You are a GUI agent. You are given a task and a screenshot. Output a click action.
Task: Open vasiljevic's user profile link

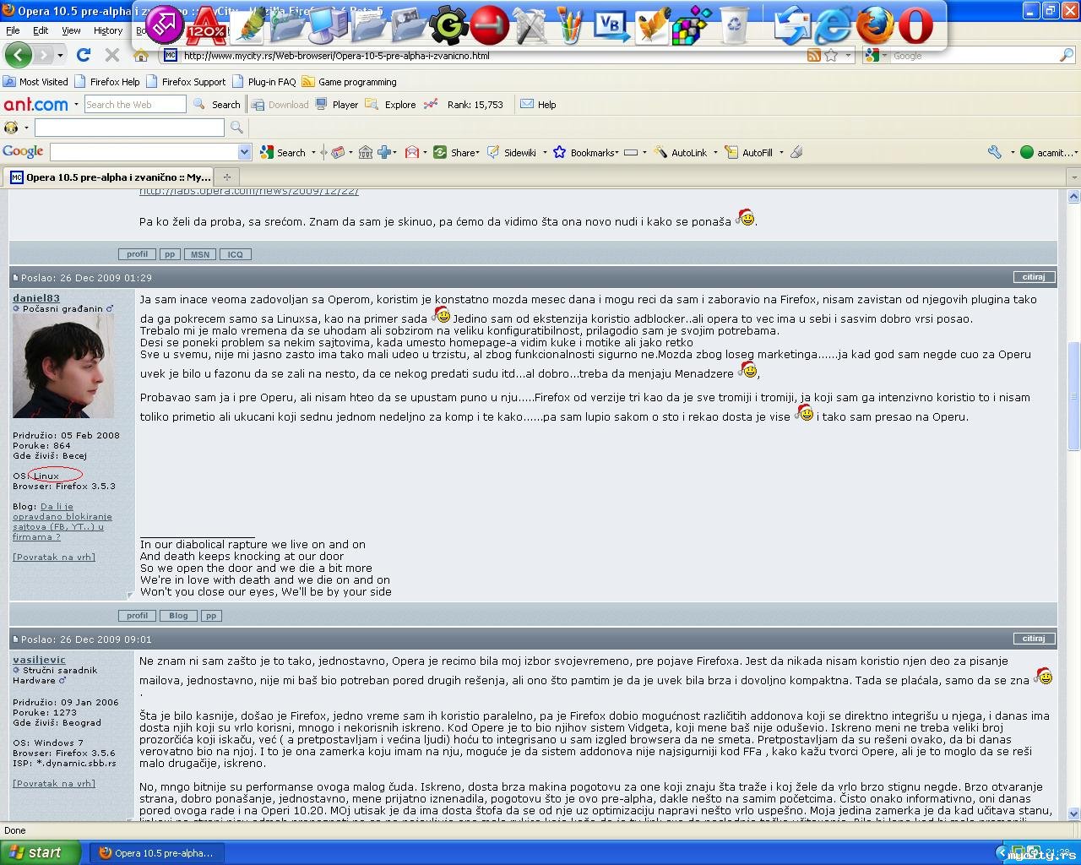(39, 660)
